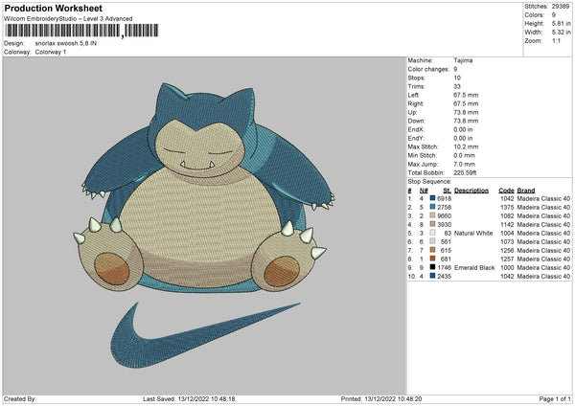This screenshot has width=575, height=406.
Task: Select the Right extent label
Action: [416, 103]
